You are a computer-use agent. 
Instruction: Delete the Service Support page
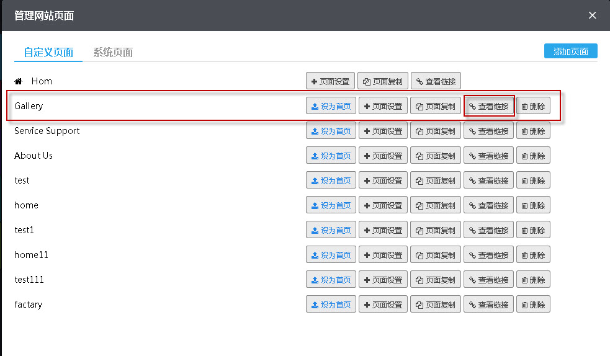(533, 131)
